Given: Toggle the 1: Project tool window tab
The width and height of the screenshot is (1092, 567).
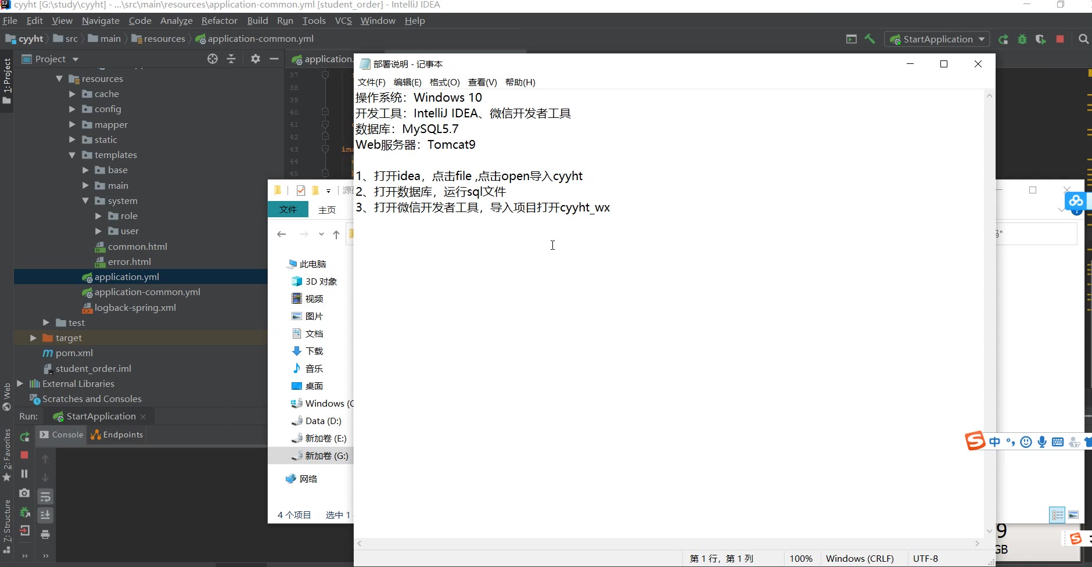Looking at the screenshot, I should [x=7, y=81].
